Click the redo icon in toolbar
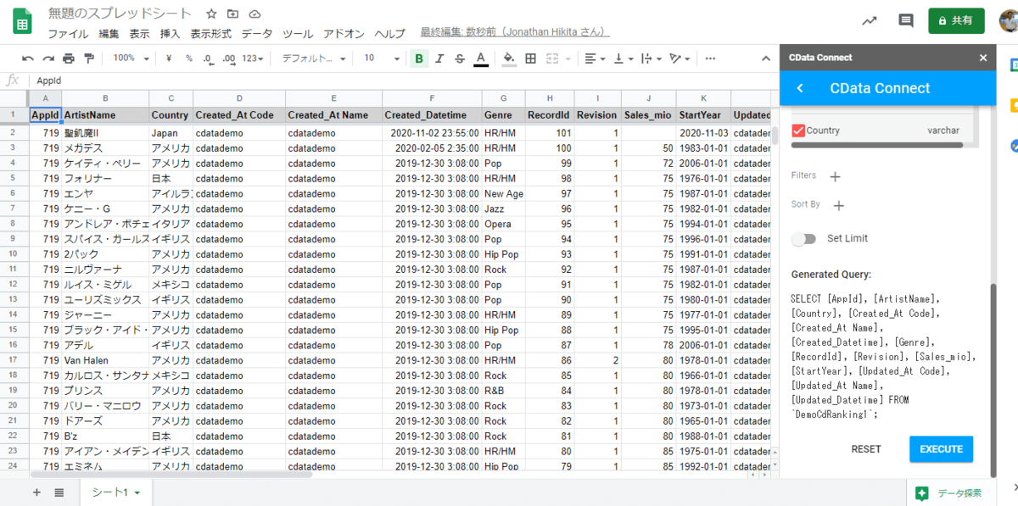This screenshot has height=506, width=1018. click(x=48, y=58)
